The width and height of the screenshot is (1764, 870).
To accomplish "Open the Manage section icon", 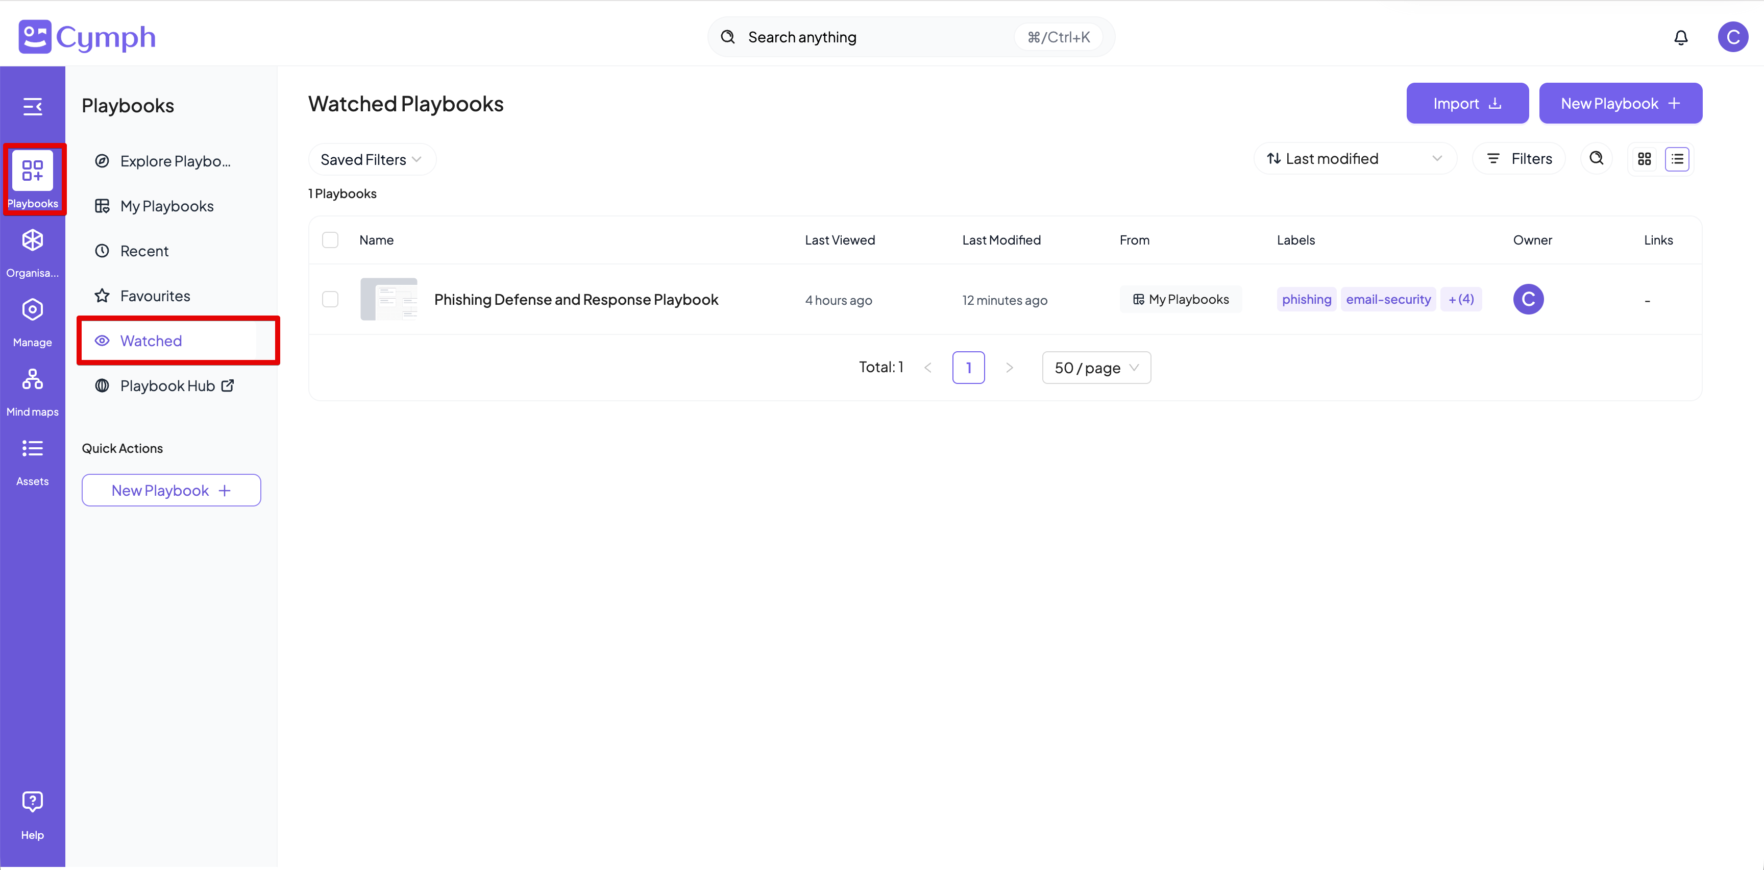I will pos(32,309).
